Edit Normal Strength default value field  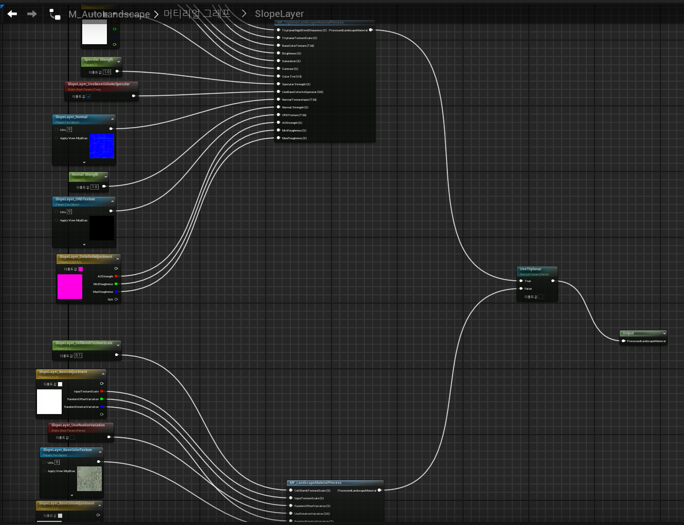[x=95, y=187]
